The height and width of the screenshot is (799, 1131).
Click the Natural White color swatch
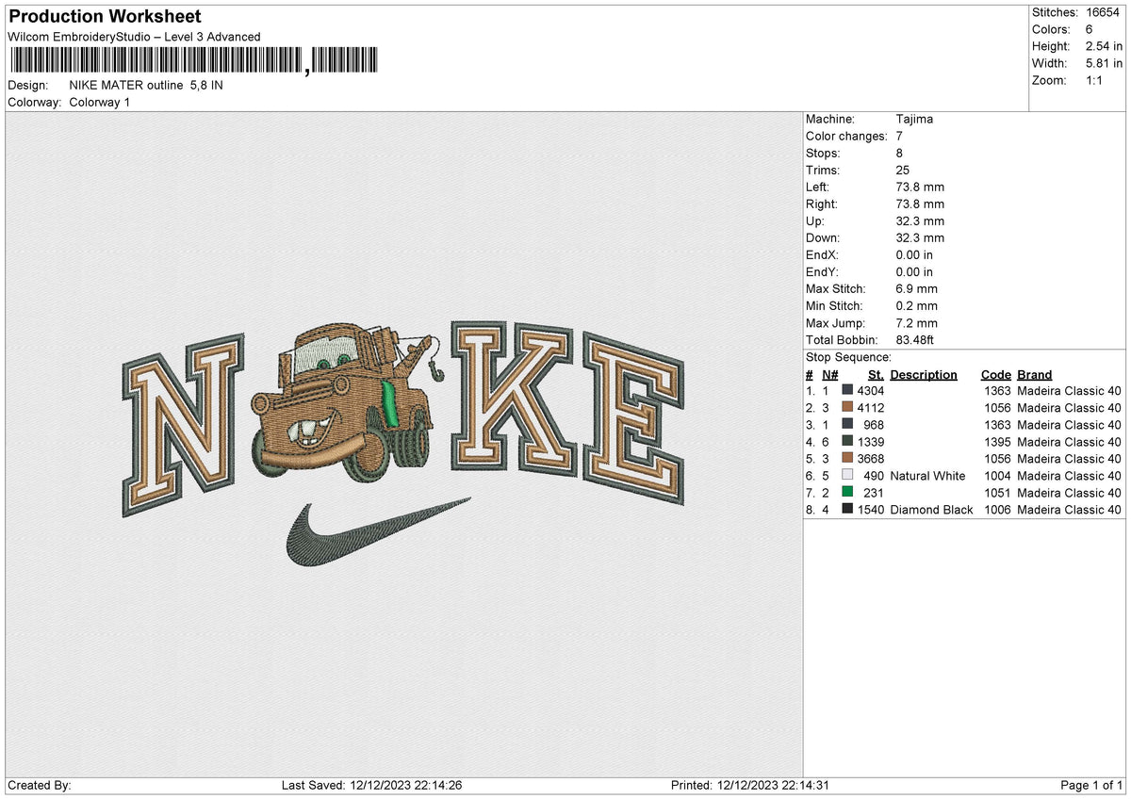[x=847, y=476]
